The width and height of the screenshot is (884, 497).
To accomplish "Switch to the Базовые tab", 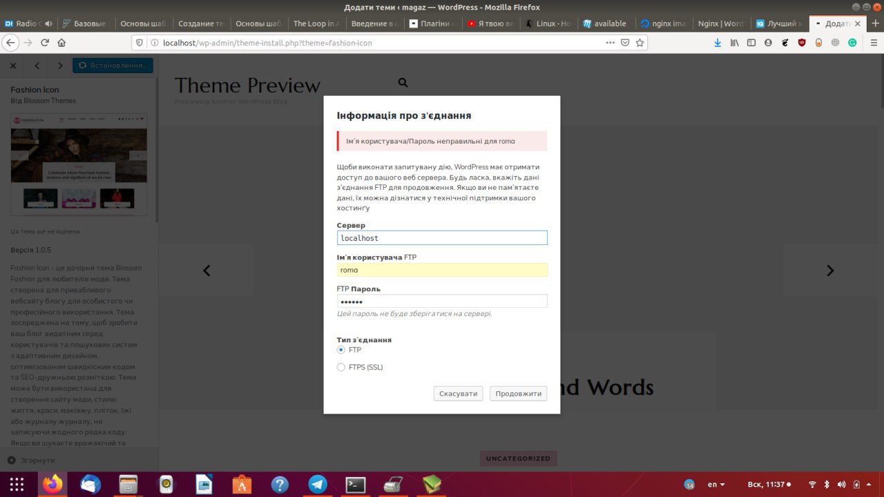I will pyautogui.click(x=85, y=23).
